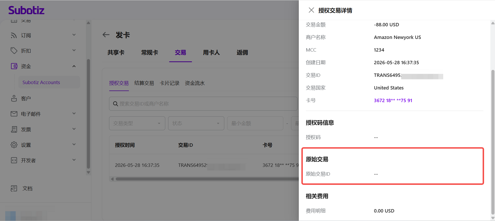Expand the 开发者 menu chevron
The height and width of the screenshot is (221, 495).
[x=74, y=160]
